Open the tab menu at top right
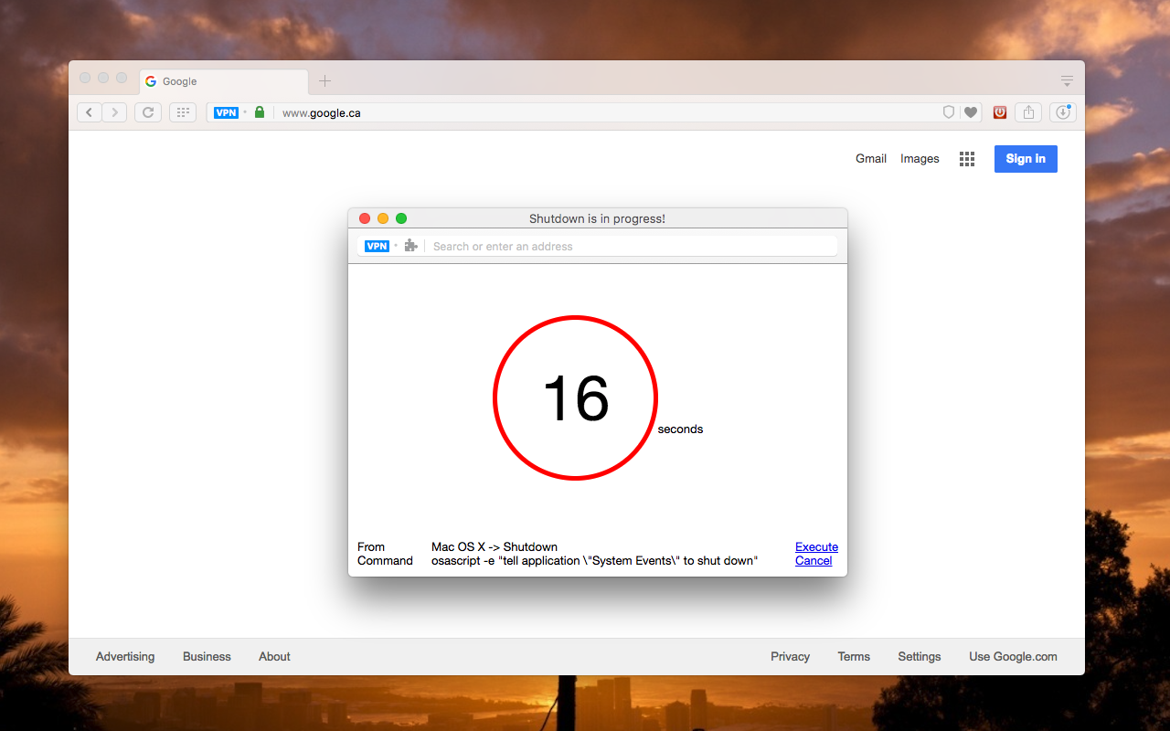 pyautogui.click(x=1067, y=80)
